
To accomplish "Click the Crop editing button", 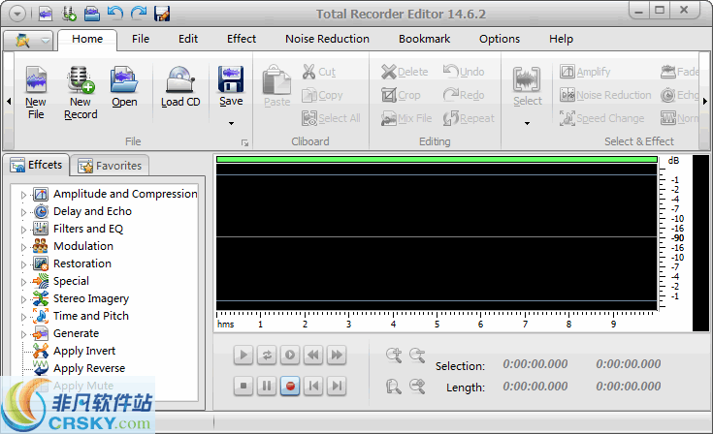I will pos(401,95).
